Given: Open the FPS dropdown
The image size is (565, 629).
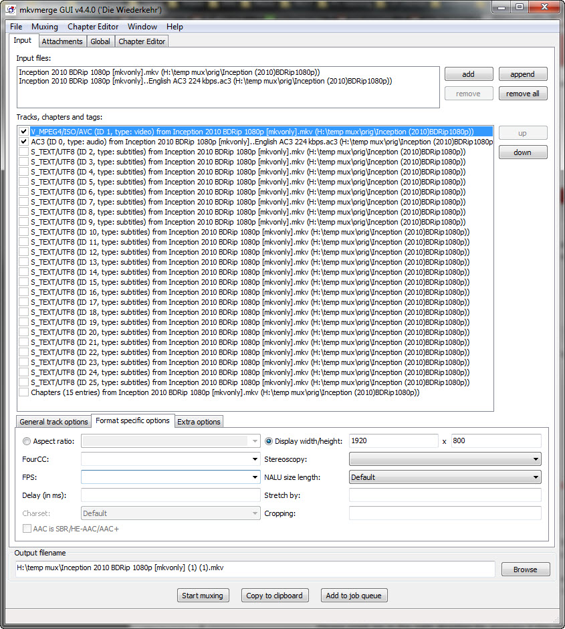Looking at the screenshot, I should pyautogui.click(x=255, y=477).
